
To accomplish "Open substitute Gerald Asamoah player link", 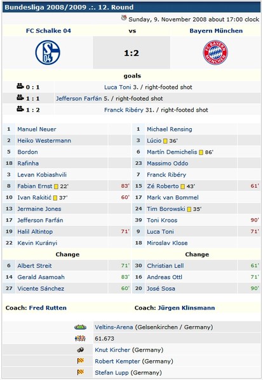I will (x=41, y=277).
